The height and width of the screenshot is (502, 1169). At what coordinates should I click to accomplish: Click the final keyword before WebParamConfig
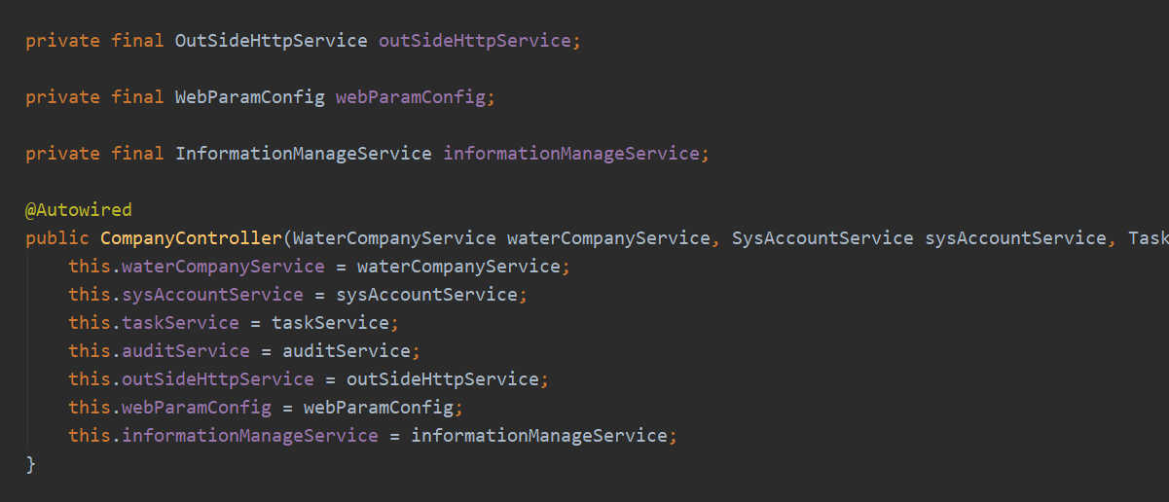click(x=137, y=97)
